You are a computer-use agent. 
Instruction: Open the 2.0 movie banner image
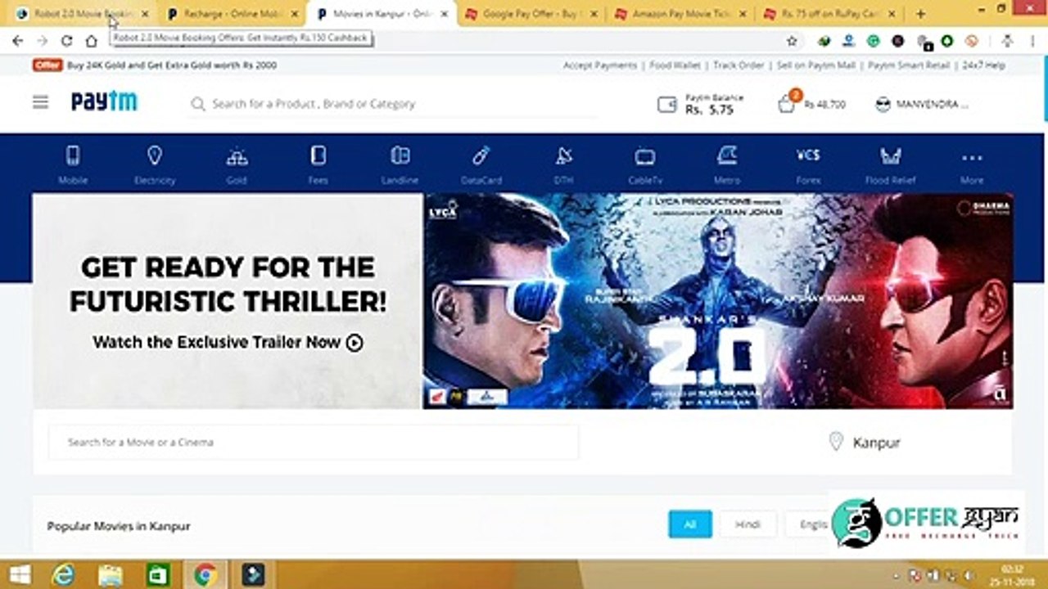tap(718, 301)
